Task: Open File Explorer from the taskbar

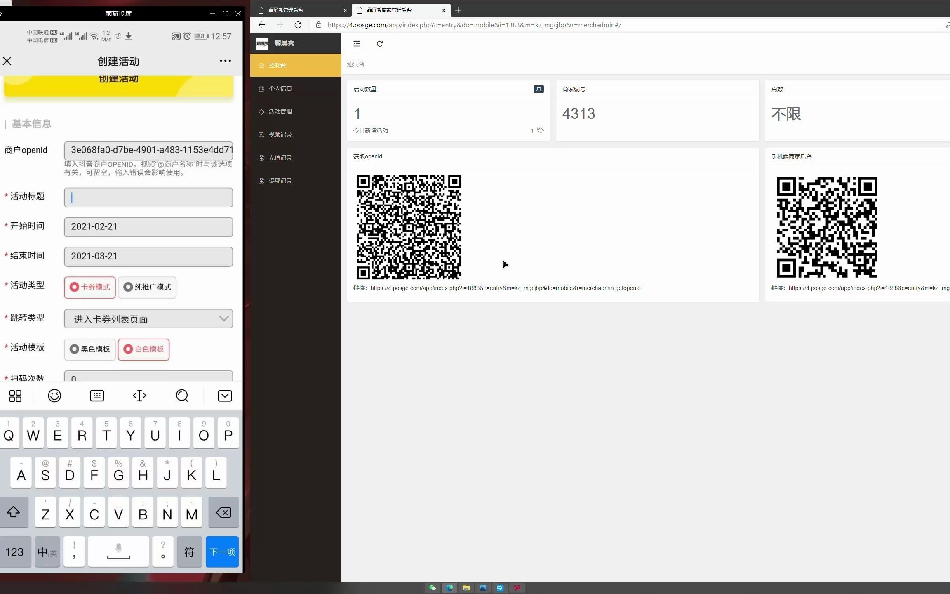Action: tap(466, 588)
